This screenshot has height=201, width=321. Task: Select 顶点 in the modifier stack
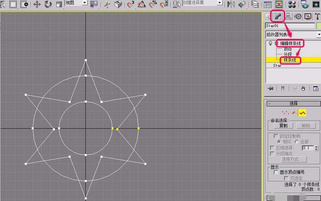288,49
